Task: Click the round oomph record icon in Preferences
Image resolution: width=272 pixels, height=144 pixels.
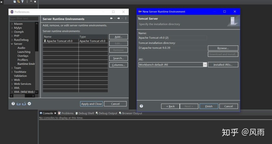Action: point(29,104)
